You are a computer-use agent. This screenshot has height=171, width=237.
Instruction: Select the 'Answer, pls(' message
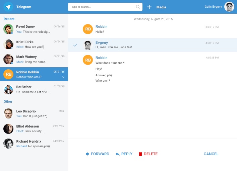pos(104,75)
